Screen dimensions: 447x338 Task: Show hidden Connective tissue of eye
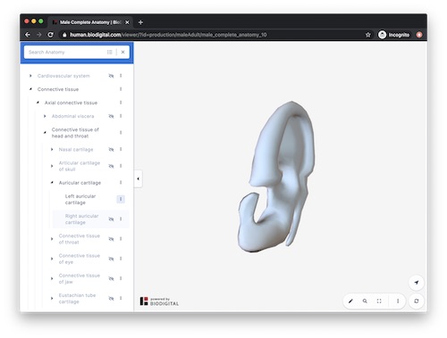[111, 259]
